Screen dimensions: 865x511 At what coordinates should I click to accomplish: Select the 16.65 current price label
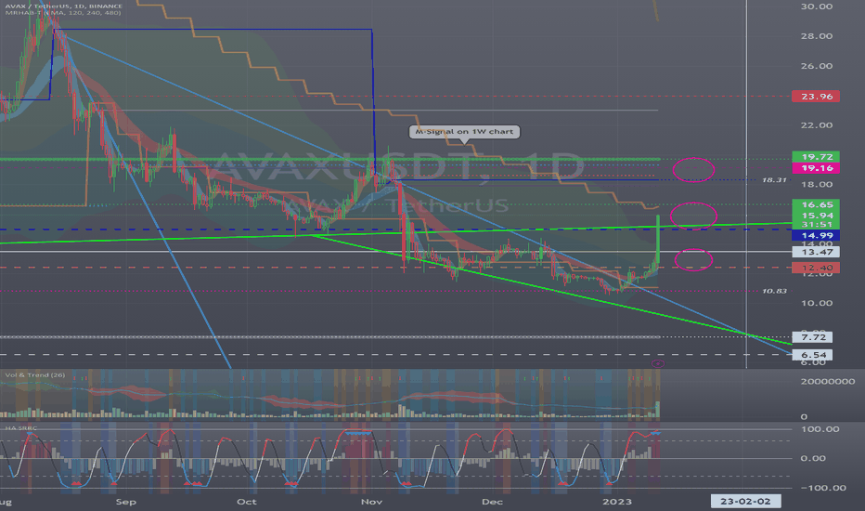816,204
